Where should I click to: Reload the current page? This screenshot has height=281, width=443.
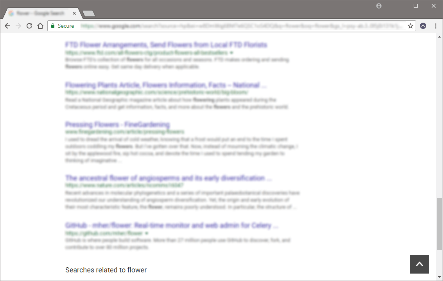click(29, 26)
